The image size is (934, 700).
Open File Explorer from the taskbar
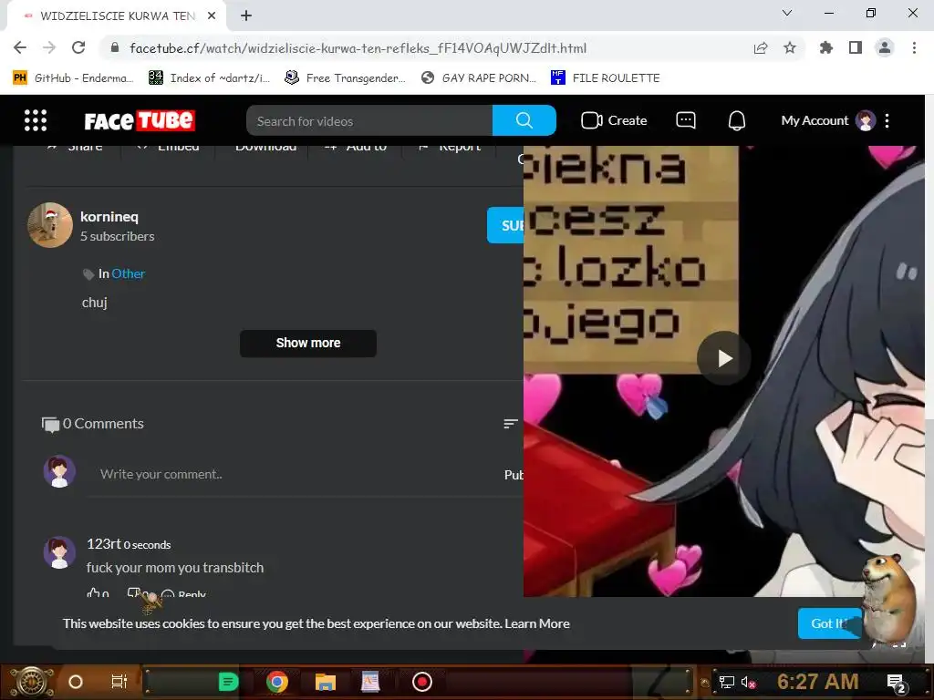326,682
